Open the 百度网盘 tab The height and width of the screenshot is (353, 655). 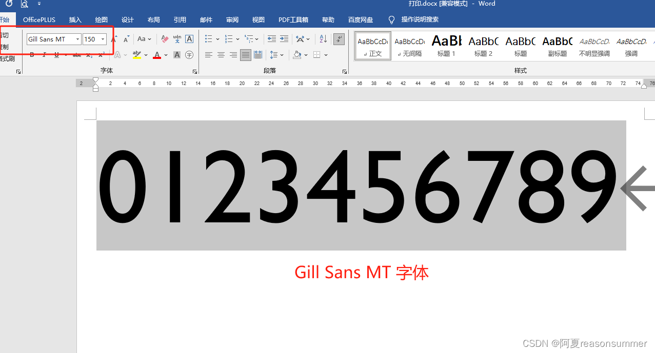(x=361, y=20)
